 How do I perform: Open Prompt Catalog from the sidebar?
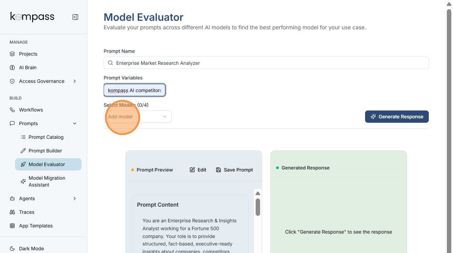pyautogui.click(x=46, y=137)
